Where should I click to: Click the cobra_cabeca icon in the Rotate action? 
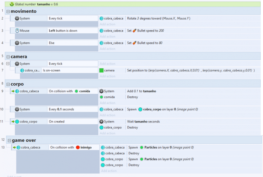pos(101,18)
